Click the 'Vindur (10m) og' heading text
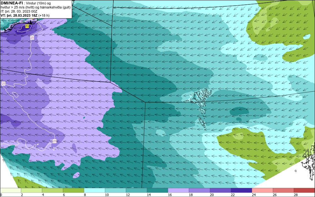Image resolution: width=315 pixels, height=197 pixels. point(38,3)
